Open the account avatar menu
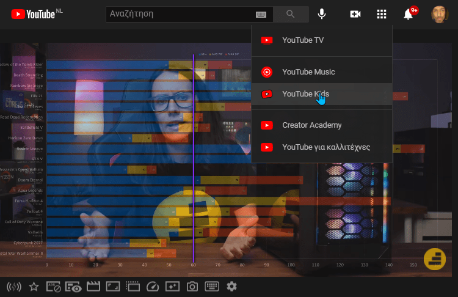Image resolution: width=458 pixels, height=297 pixels. [440, 14]
